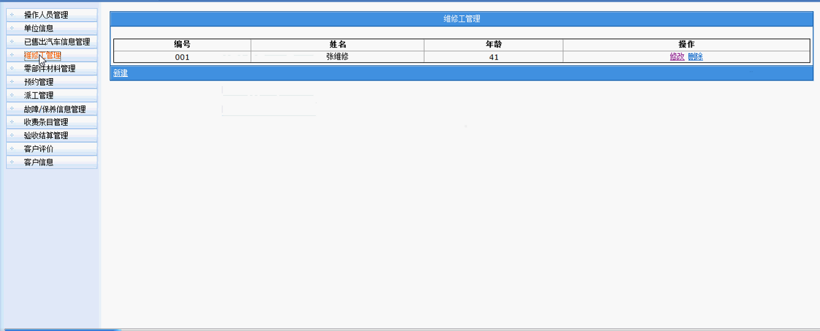Click the plus icon beside 客户信息

[x=12, y=162]
